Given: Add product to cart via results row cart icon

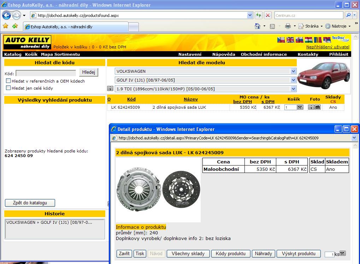Looking at the screenshot, I should 300,107.
